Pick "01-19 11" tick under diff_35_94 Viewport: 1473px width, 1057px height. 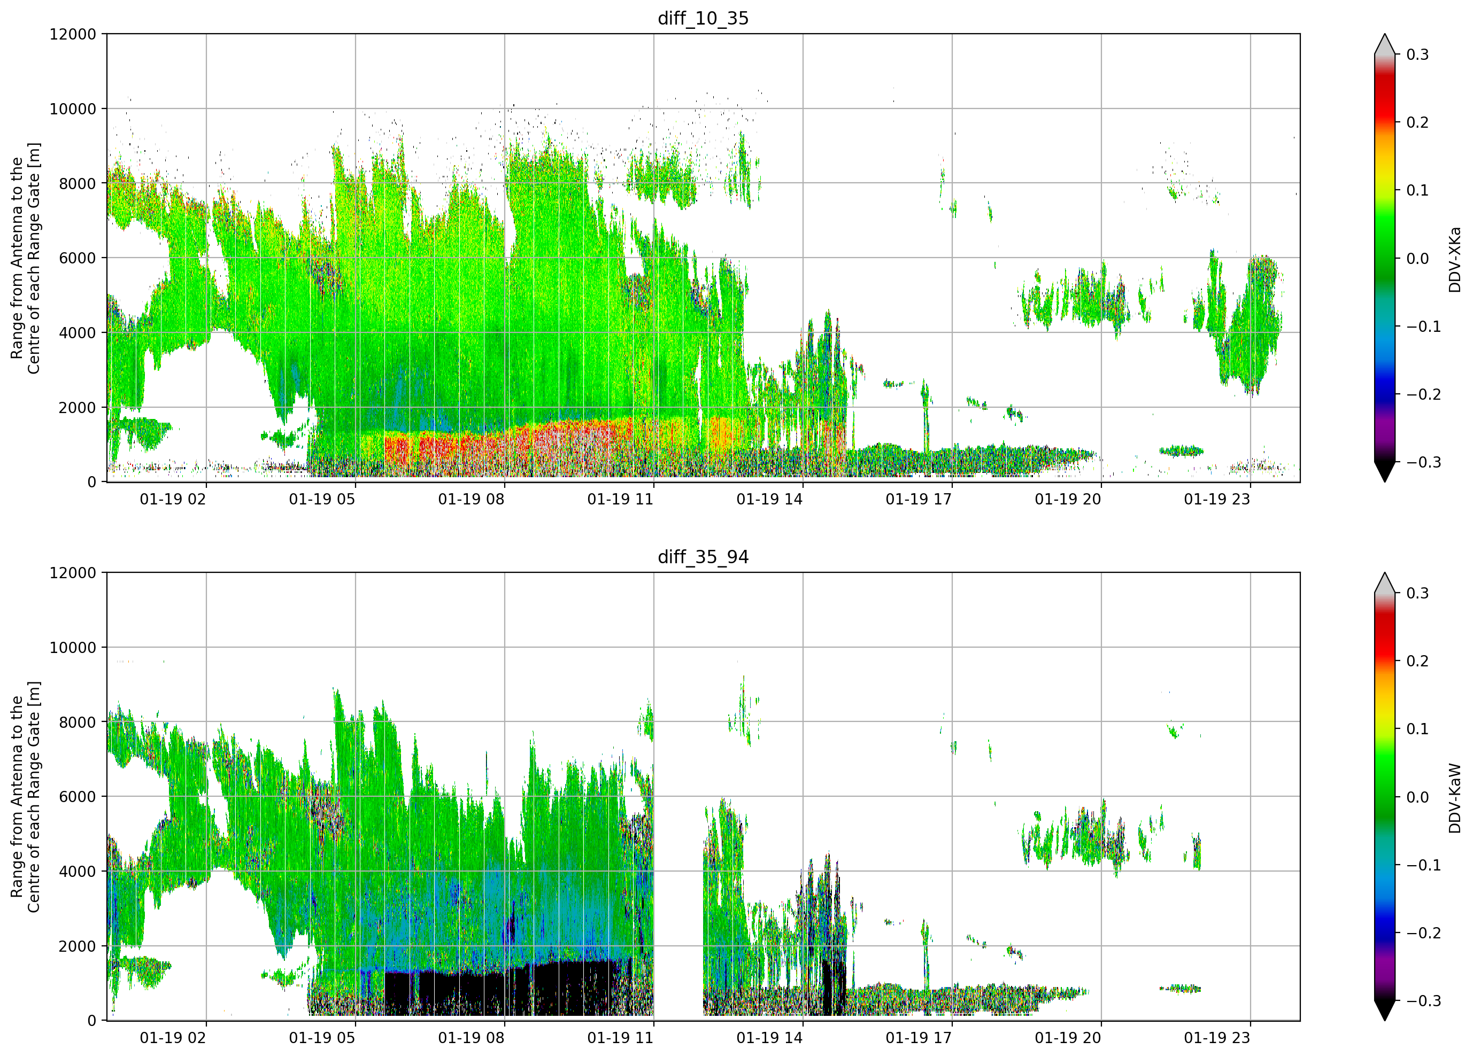(x=620, y=1038)
